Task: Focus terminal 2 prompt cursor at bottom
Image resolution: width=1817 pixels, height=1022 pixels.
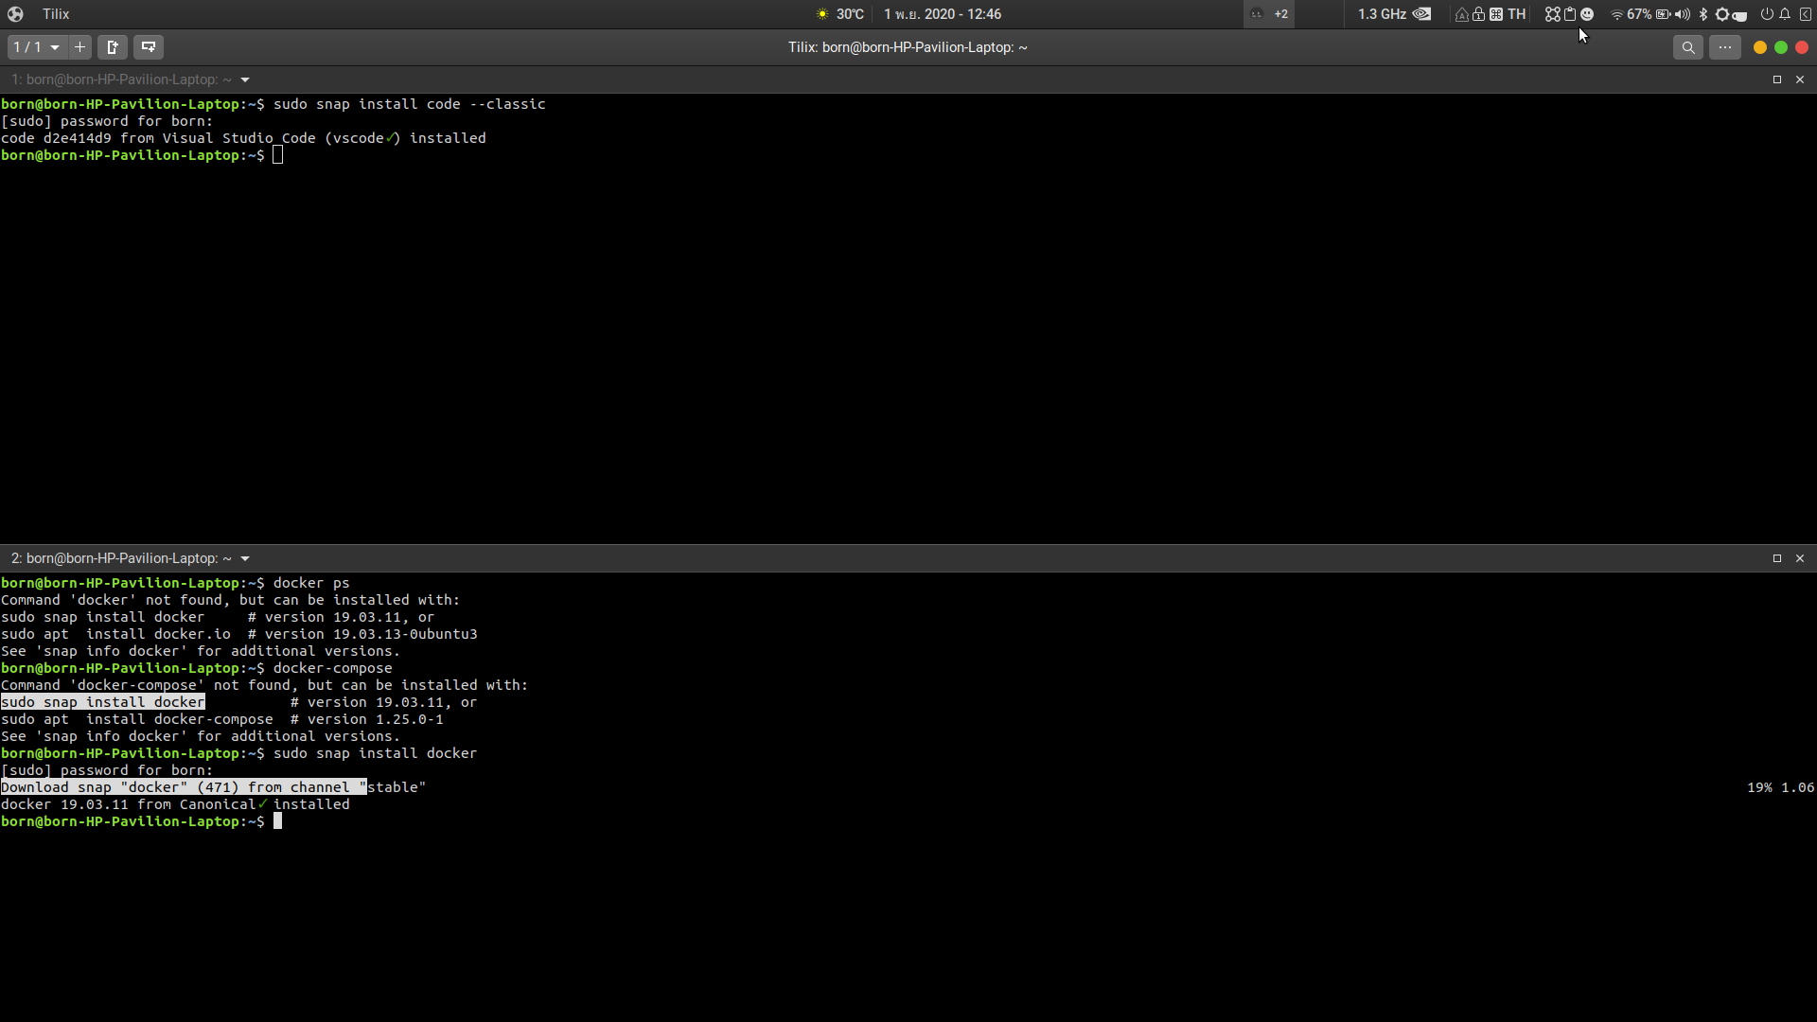Action: [x=277, y=821]
